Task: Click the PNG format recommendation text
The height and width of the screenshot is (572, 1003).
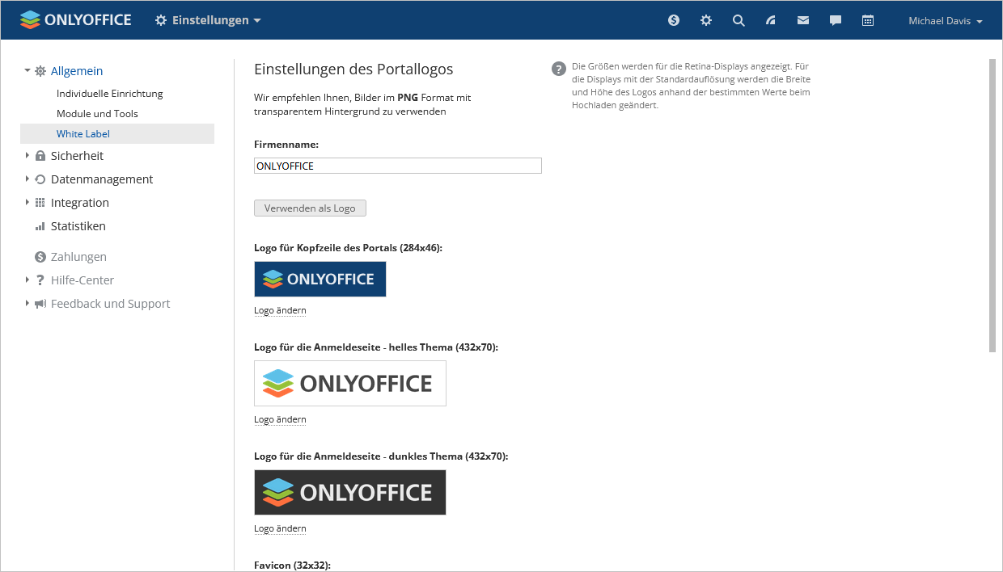Action: coord(362,104)
